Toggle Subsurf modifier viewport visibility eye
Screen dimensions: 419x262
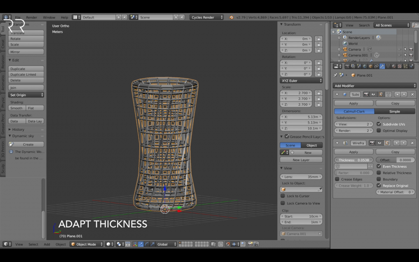coord(373,94)
